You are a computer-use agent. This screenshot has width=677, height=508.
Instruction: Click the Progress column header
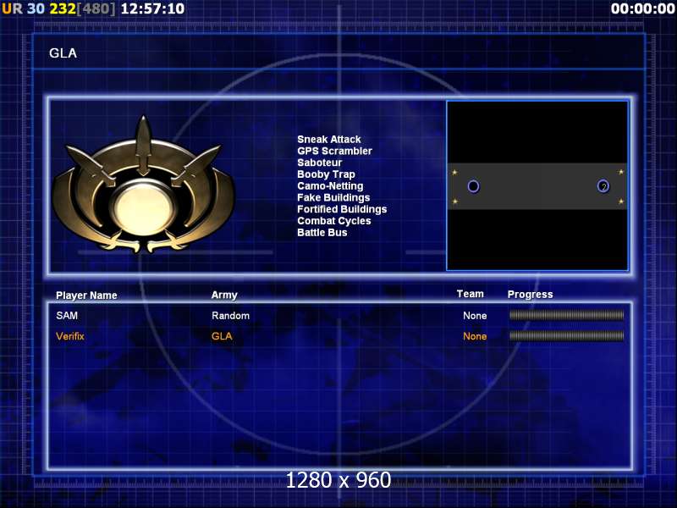point(531,295)
